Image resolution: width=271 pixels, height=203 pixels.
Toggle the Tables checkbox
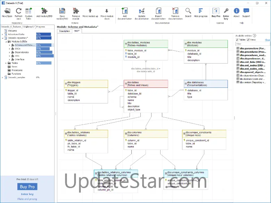(x=237, y=40)
